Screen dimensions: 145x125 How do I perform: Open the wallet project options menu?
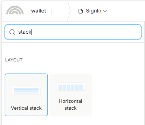[51, 11]
